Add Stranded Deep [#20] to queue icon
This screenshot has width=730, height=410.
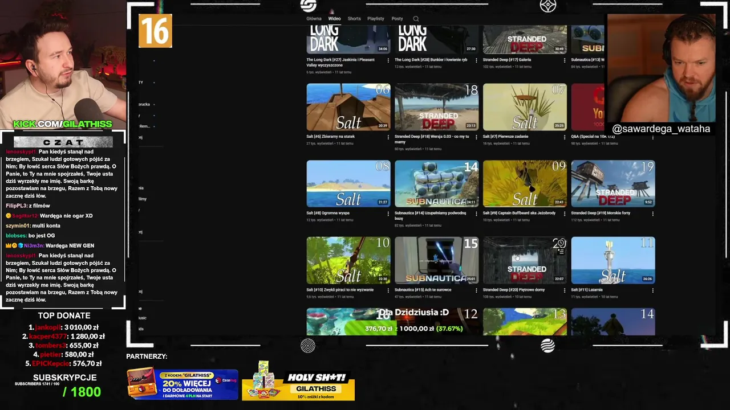pyautogui.click(x=561, y=252)
